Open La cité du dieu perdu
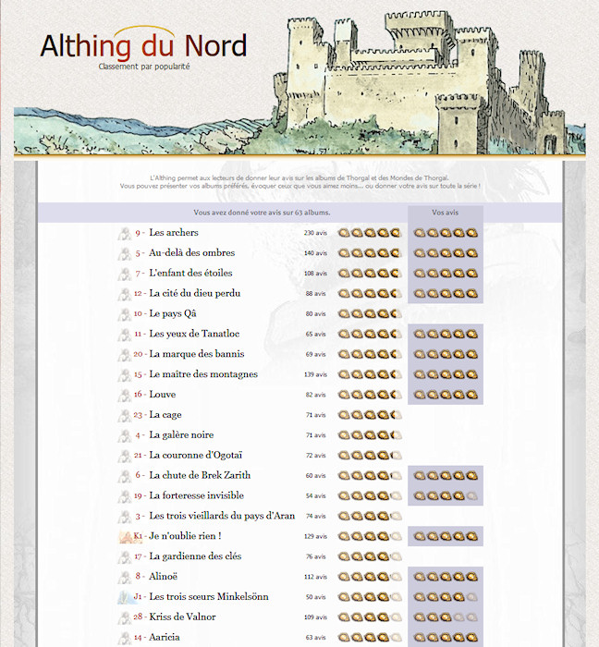Image resolution: width=599 pixels, height=647 pixels. pyautogui.click(x=194, y=294)
